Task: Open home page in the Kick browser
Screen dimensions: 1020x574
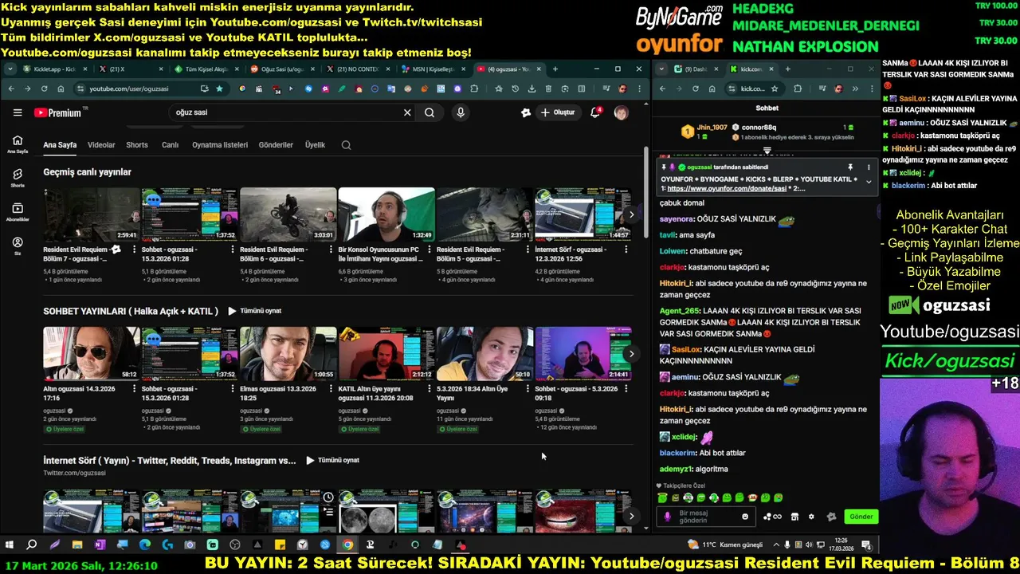Action: tap(712, 88)
